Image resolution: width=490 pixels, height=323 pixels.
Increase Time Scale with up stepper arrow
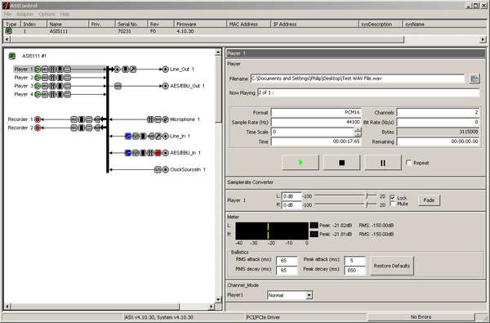click(358, 129)
